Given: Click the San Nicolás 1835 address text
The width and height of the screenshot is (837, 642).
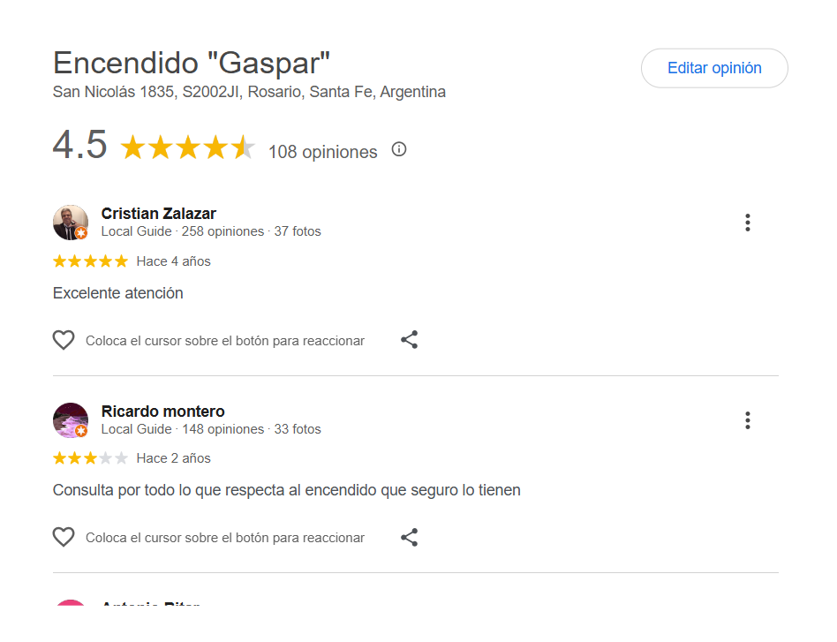Looking at the screenshot, I should pos(249,92).
